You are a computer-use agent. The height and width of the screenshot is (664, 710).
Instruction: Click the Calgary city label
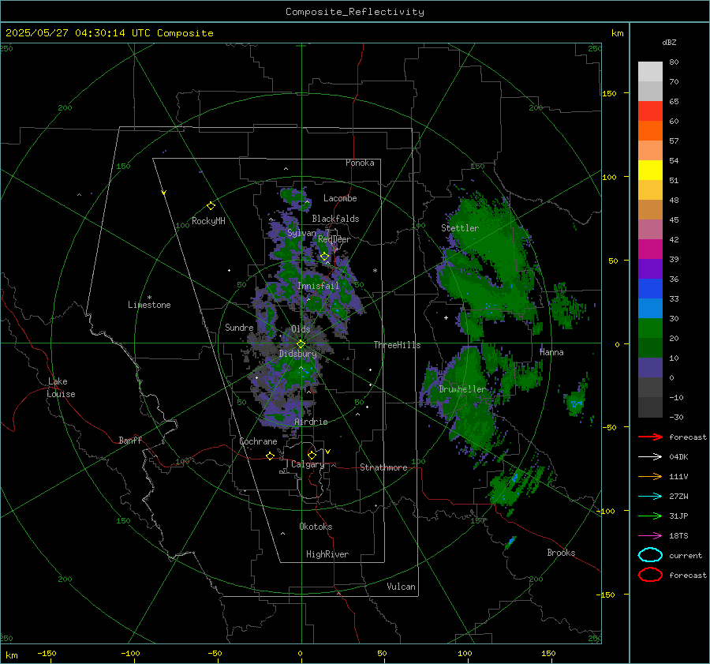click(x=308, y=464)
